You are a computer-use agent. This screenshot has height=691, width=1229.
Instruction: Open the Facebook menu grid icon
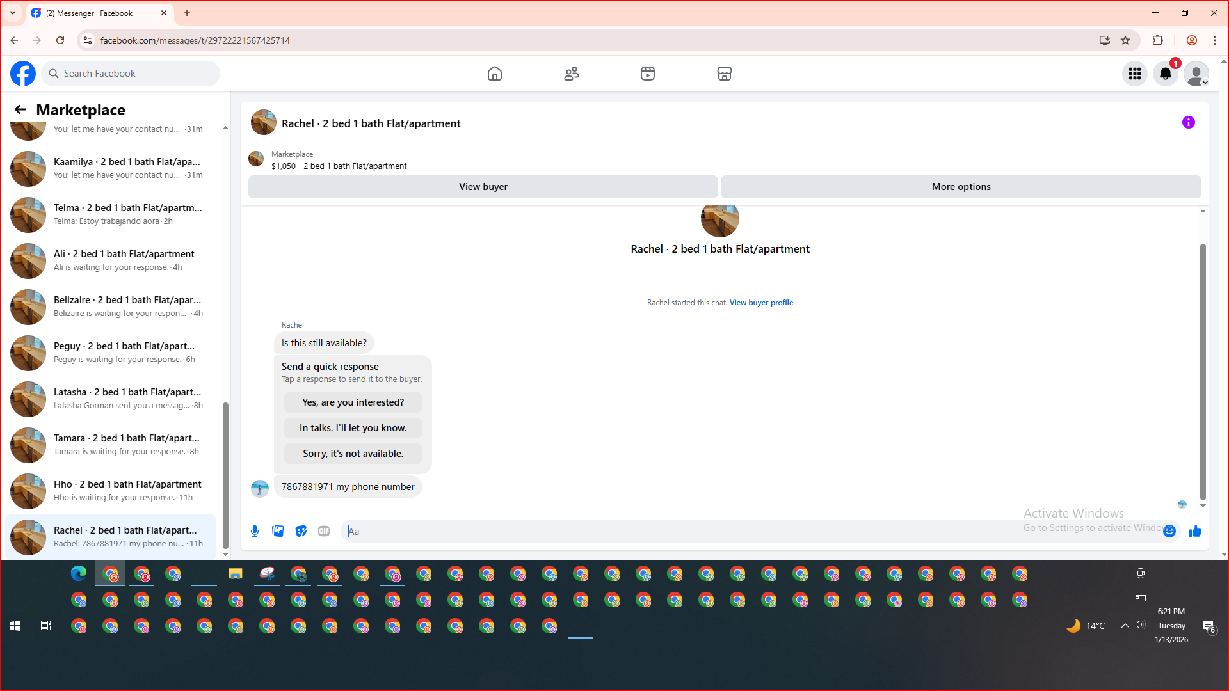(x=1134, y=74)
